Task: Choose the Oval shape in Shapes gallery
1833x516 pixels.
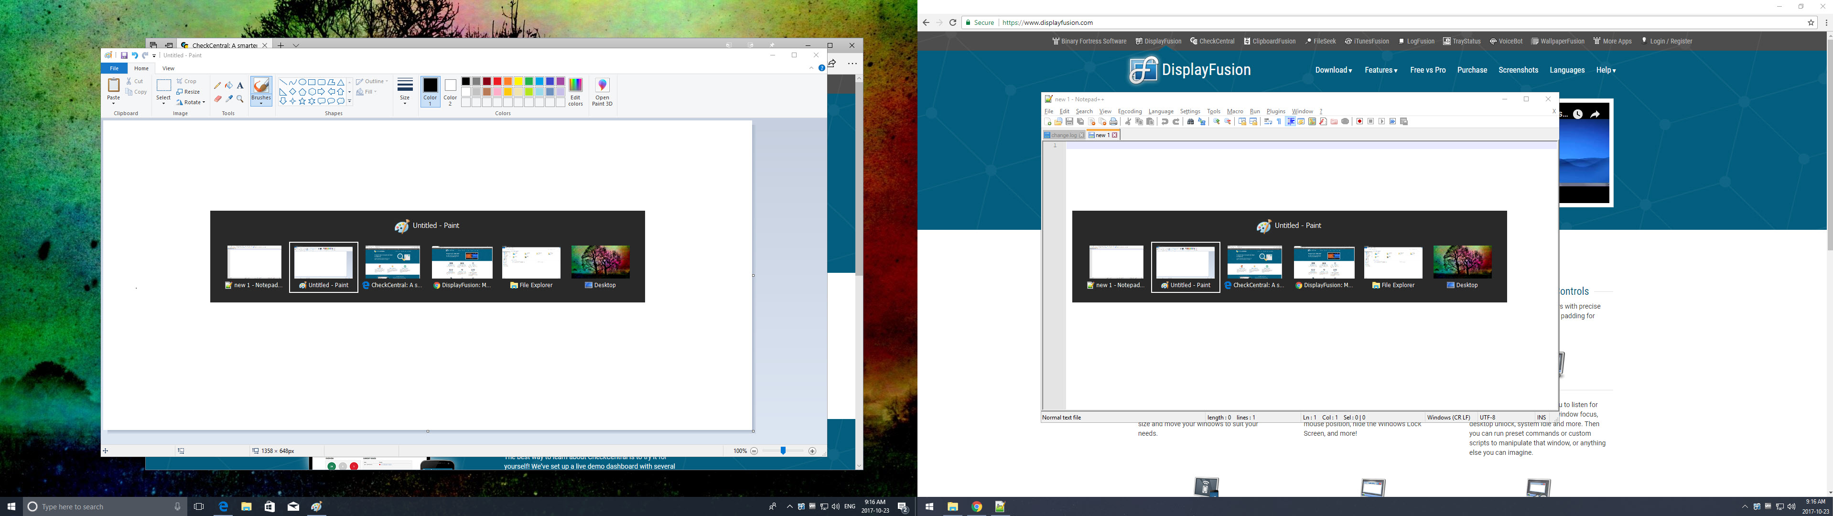Action: tap(302, 82)
